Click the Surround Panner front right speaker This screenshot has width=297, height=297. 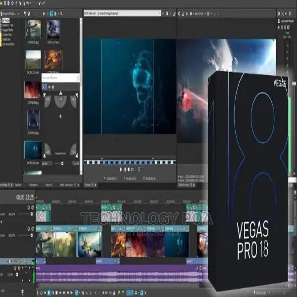77,95
